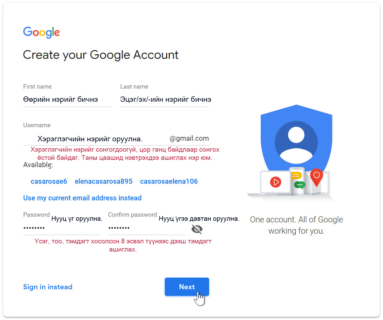Focus the Confirm password field
The image size is (383, 320).
point(146,228)
